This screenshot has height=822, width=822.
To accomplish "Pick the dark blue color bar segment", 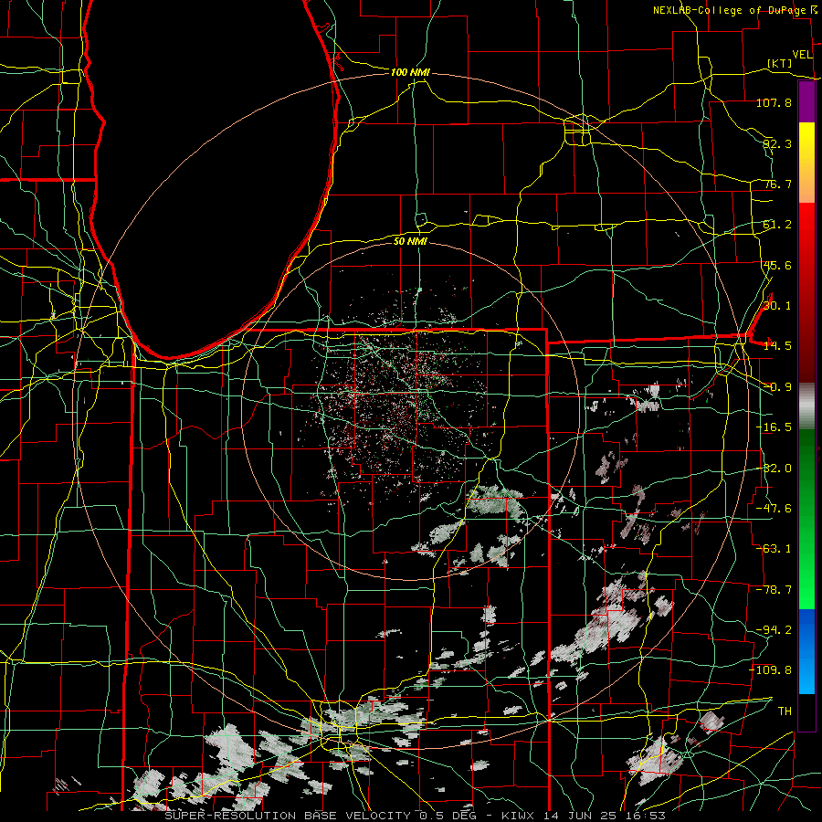I will (x=806, y=629).
